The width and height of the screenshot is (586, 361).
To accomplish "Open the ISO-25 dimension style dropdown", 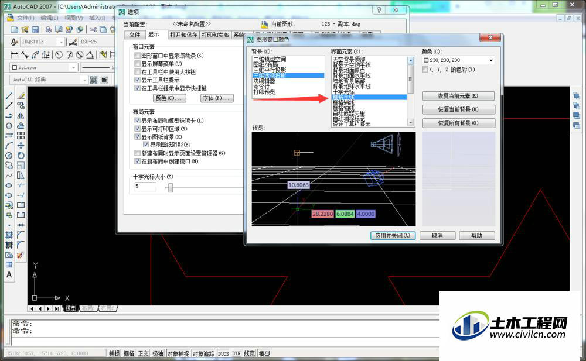I will click(x=97, y=42).
